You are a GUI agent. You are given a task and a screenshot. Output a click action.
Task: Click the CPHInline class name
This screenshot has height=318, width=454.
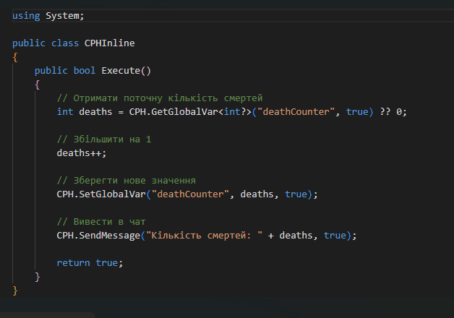click(110, 43)
